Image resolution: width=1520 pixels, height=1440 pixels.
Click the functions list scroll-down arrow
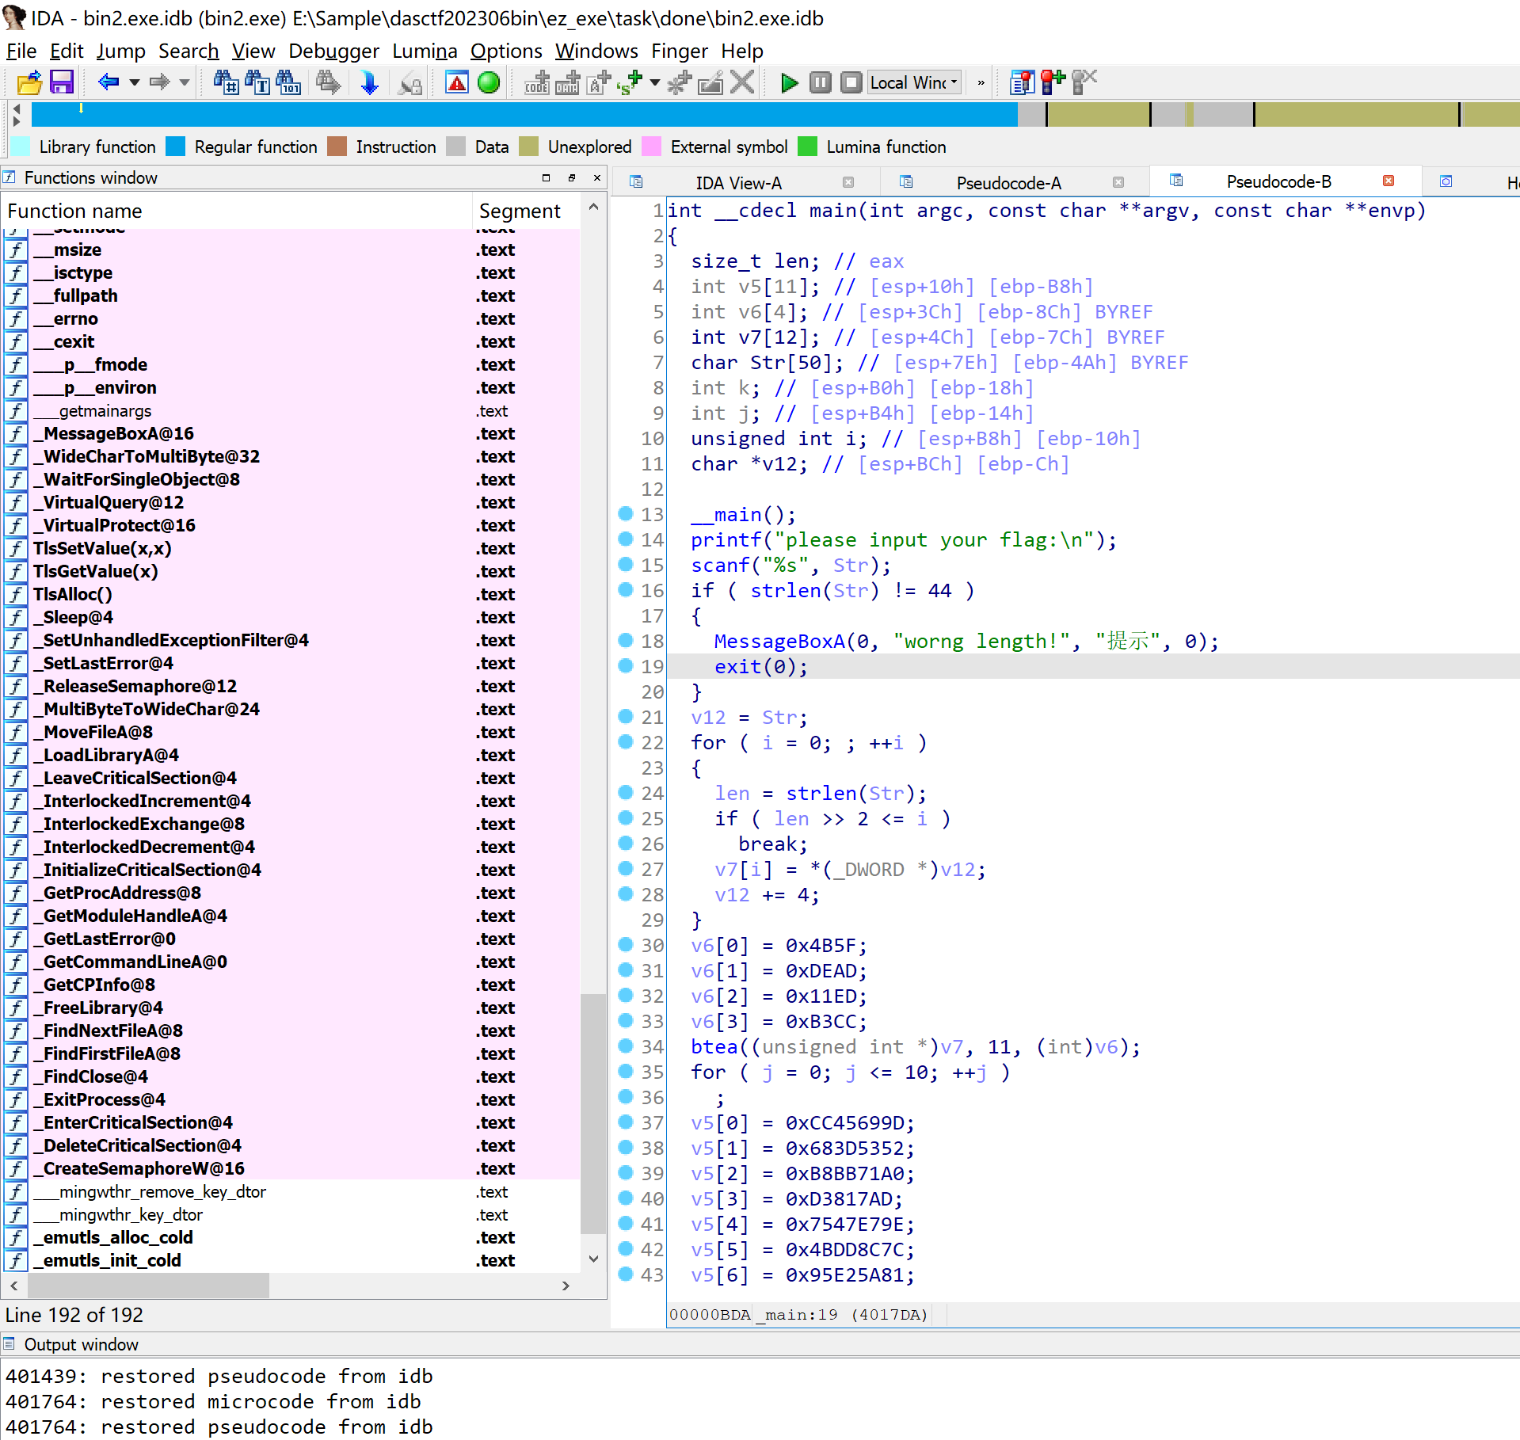[593, 1259]
